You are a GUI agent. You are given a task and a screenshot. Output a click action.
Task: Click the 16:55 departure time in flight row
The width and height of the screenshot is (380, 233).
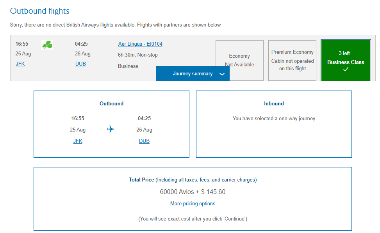tap(22, 44)
